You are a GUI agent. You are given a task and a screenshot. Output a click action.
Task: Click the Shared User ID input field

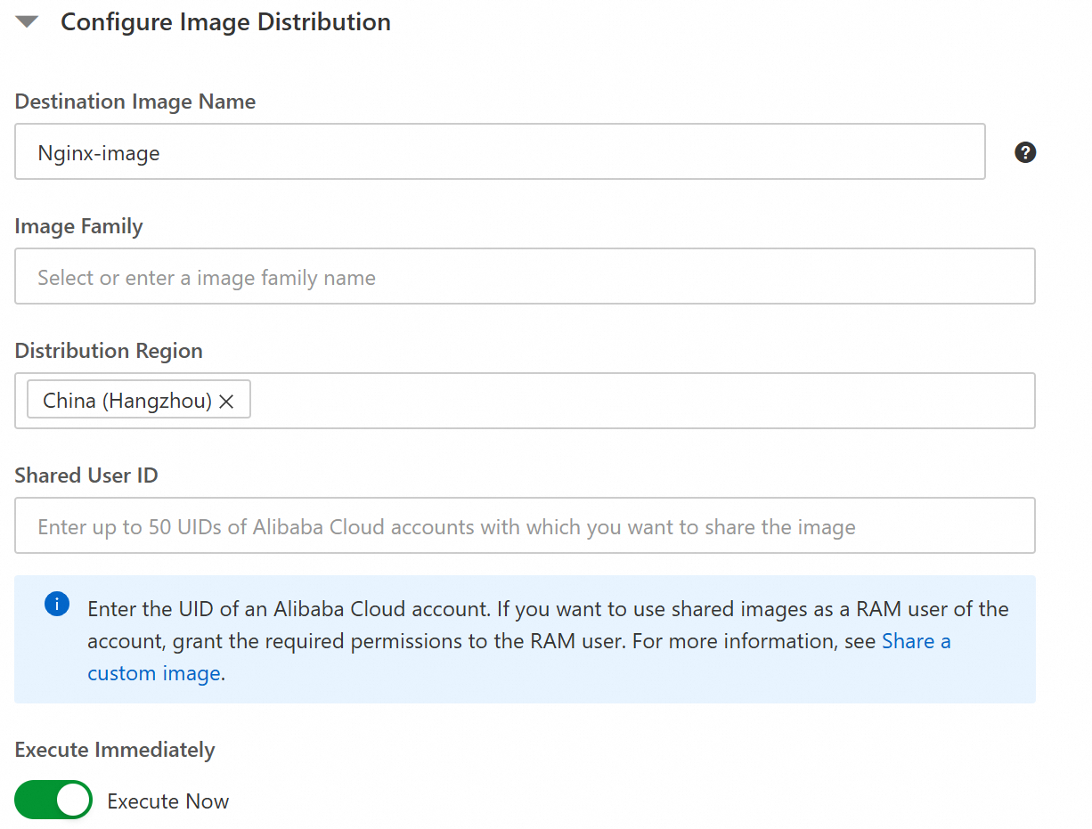pos(525,526)
